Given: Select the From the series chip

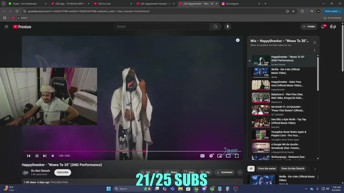Looking at the screenshot, I should (267, 169).
